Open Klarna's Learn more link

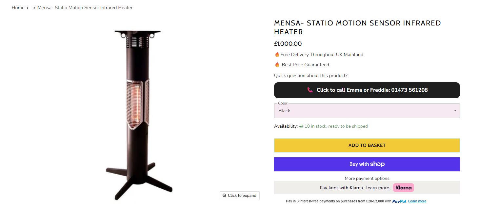(x=377, y=188)
